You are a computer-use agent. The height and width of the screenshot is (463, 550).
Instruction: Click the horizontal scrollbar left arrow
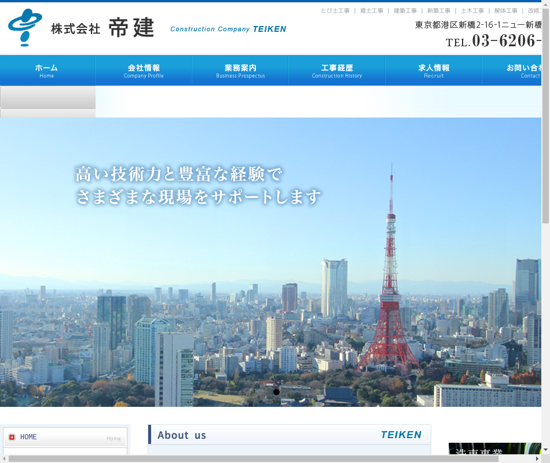pyautogui.click(x=4, y=458)
